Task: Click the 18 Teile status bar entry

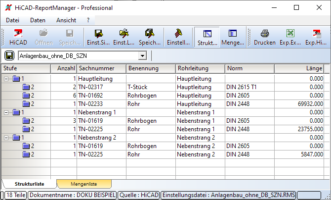Action: 16,195
